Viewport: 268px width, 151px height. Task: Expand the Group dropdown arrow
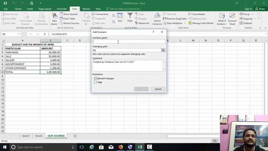click(x=252, y=14)
